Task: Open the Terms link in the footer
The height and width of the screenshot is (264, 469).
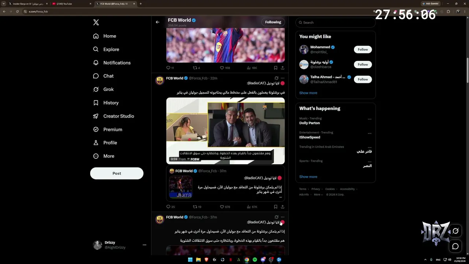Action: tap(303, 189)
